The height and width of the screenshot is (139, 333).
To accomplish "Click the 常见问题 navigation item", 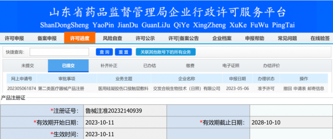I will (287, 38).
